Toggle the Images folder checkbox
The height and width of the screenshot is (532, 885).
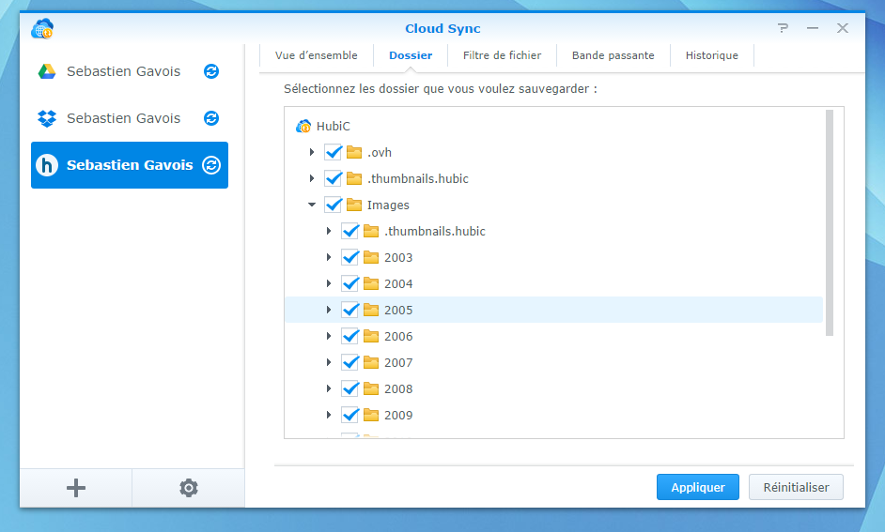(333, 205)
